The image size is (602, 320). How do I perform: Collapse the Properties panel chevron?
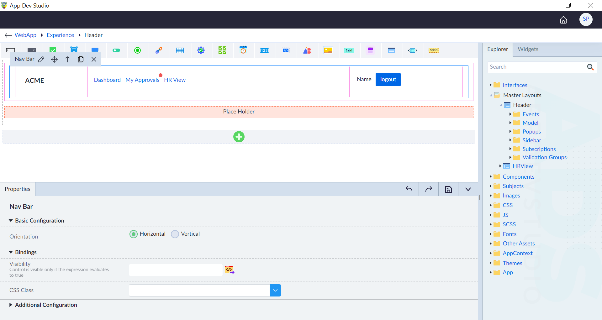[x=468, y=189]
